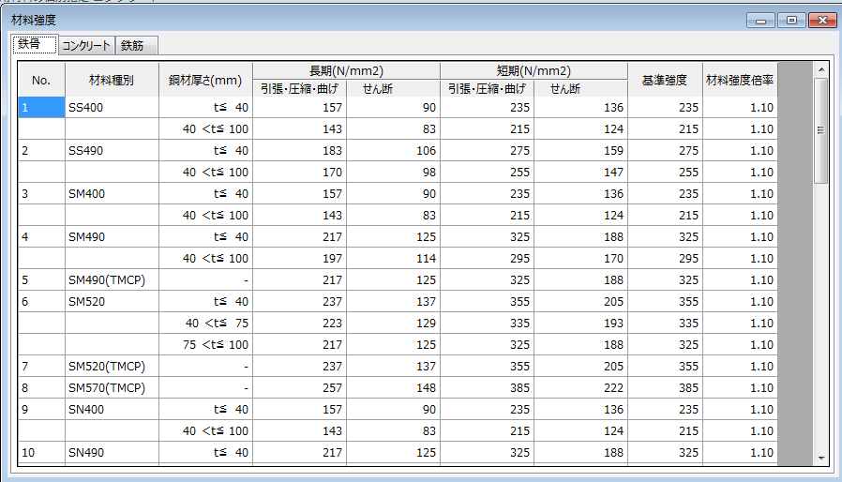Select the SS490 material cell

tap(112, 150)
